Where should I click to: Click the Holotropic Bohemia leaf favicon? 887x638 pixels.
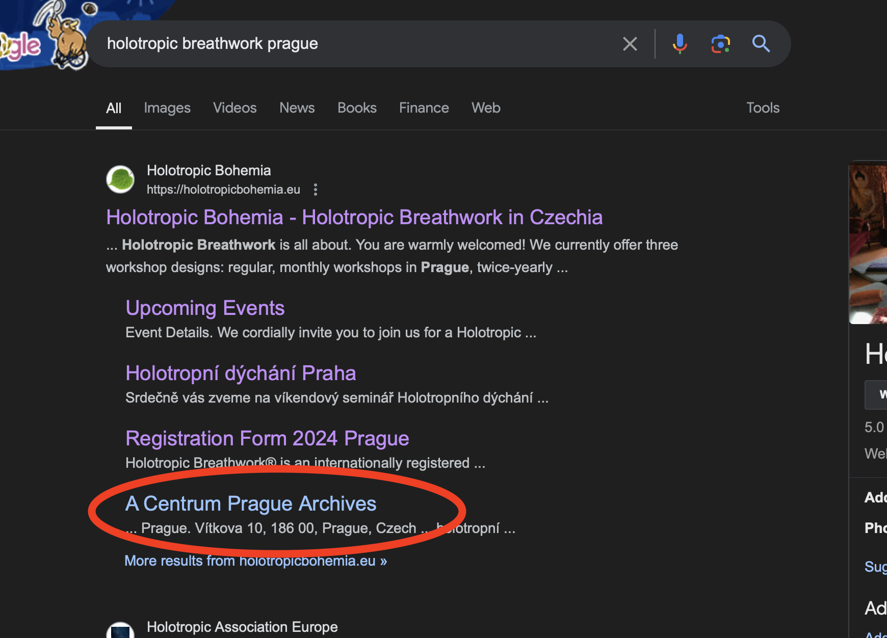tap(120, 179)
